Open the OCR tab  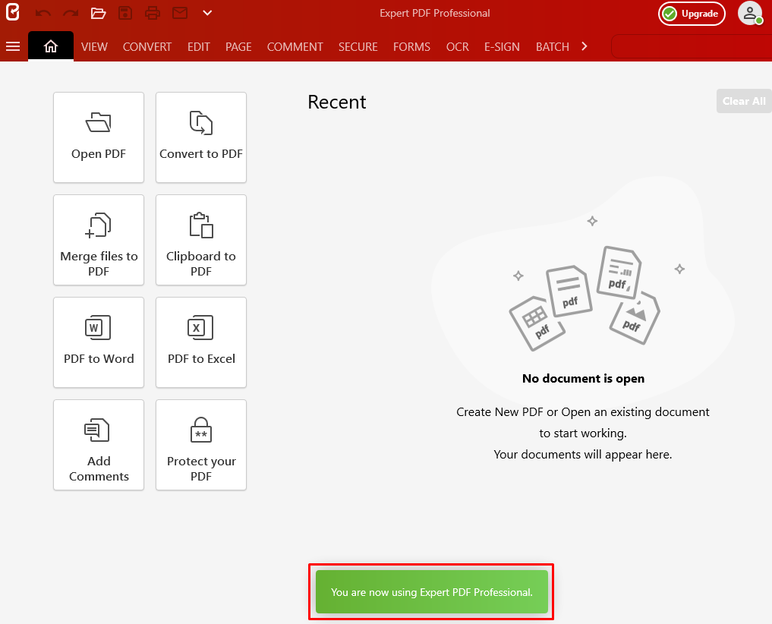pyautogui.click(x=458, y=47)
